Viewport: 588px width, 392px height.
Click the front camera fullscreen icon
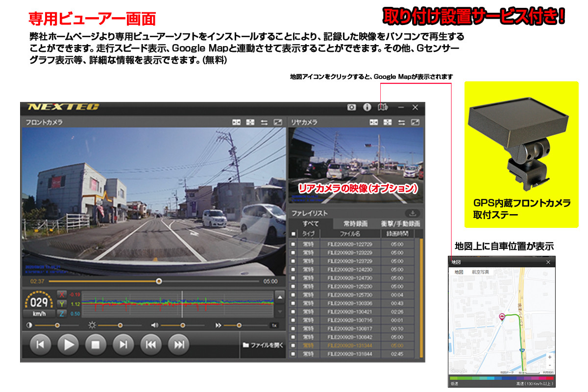[278, 122]
